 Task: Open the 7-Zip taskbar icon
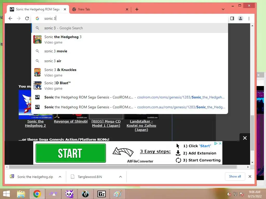(x=102, y=194)
